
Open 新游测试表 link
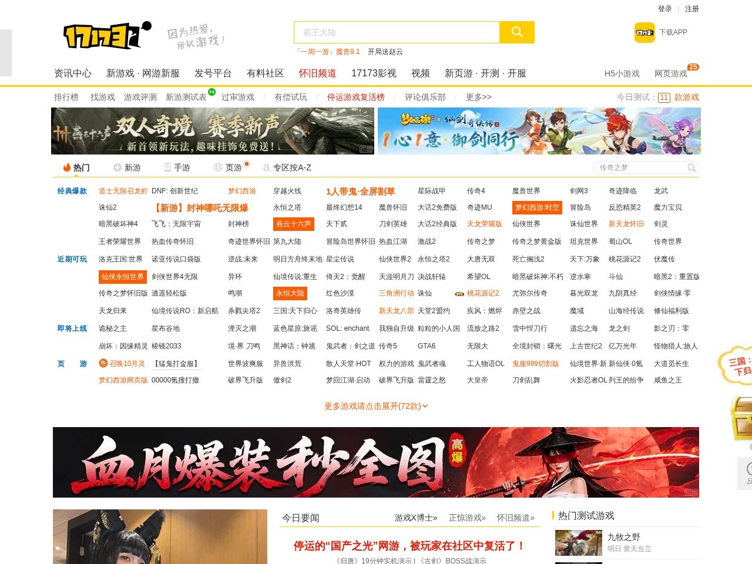click(186, 97)
